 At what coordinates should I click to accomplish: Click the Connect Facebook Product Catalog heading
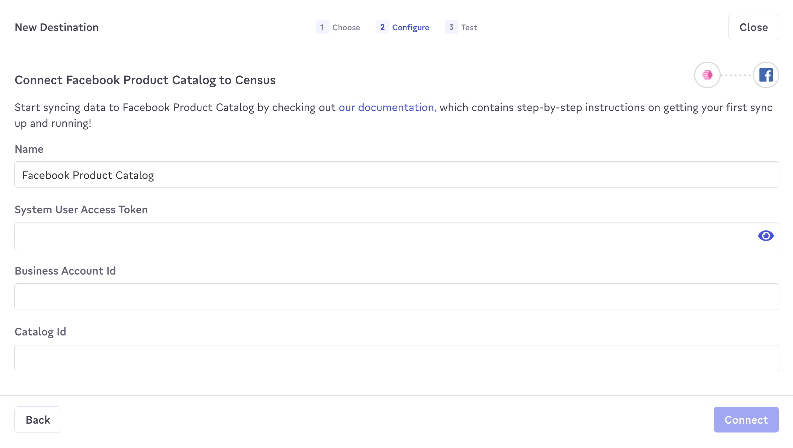(x=145, y=80)
